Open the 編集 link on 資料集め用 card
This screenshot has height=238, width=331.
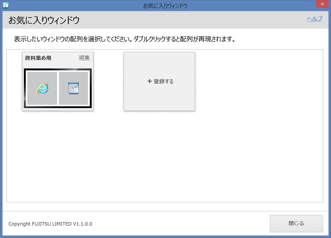(84, 58)
